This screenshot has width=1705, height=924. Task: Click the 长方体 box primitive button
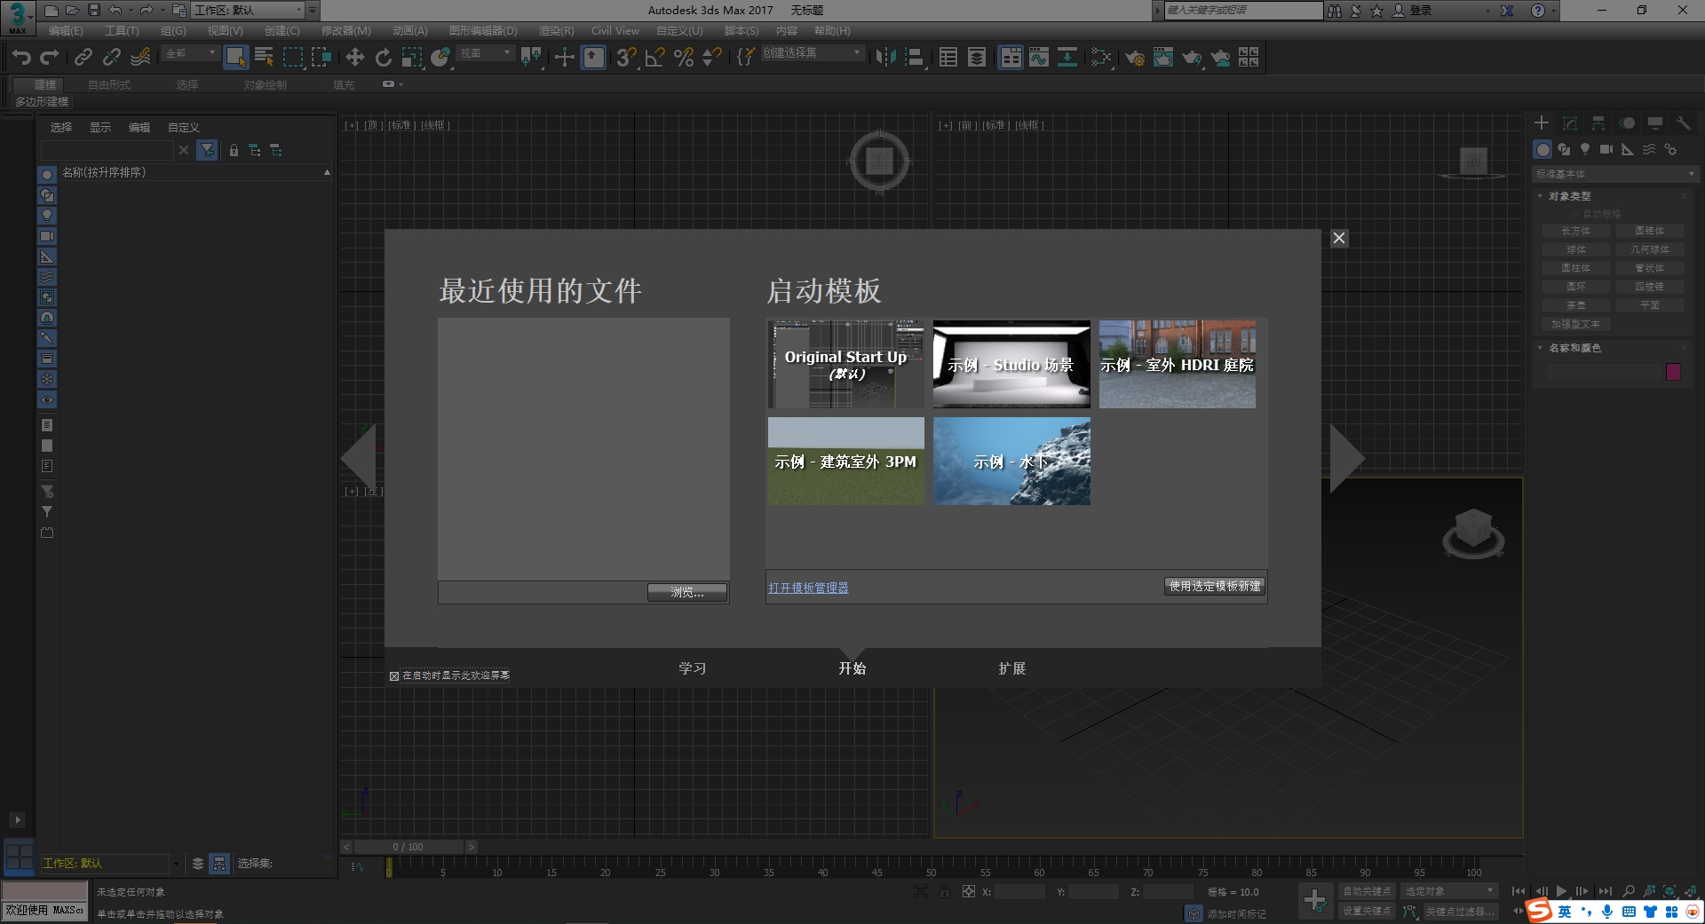[1576, 231]
